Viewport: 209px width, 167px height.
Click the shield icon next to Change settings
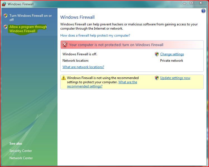click(157, 54)
